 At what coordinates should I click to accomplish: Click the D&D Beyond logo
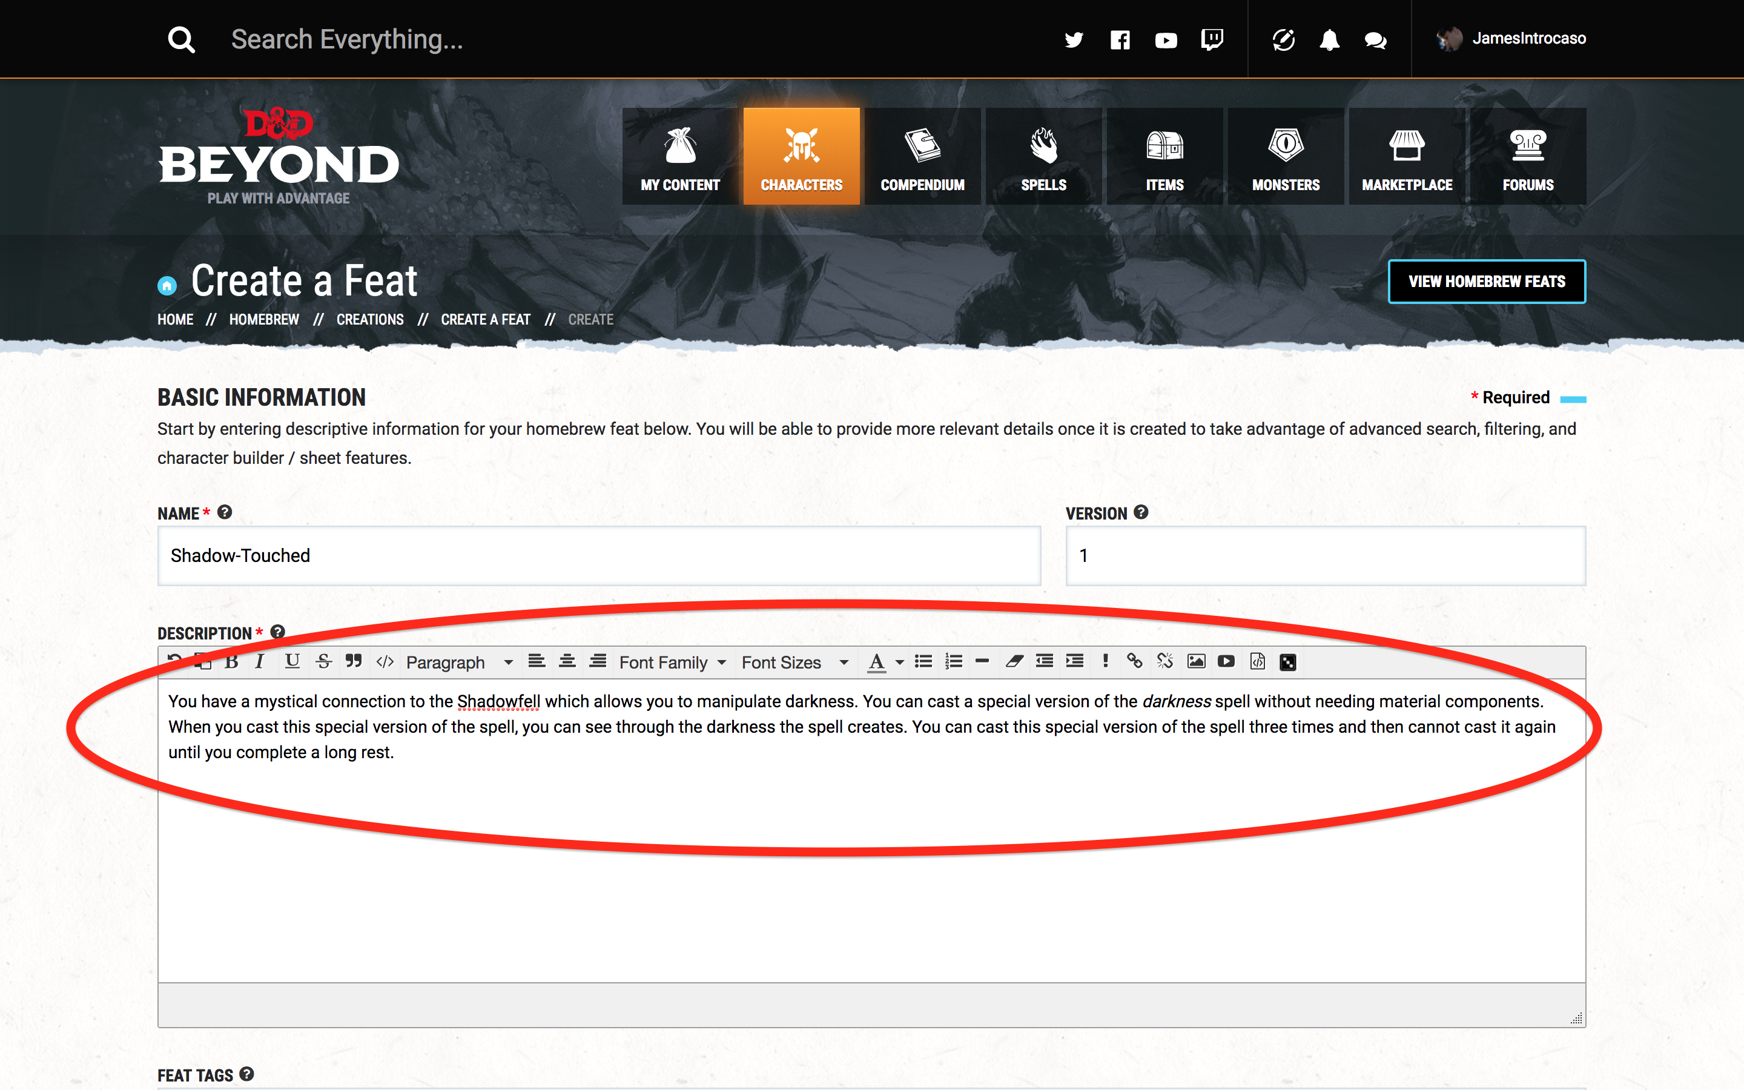[278, 156]
